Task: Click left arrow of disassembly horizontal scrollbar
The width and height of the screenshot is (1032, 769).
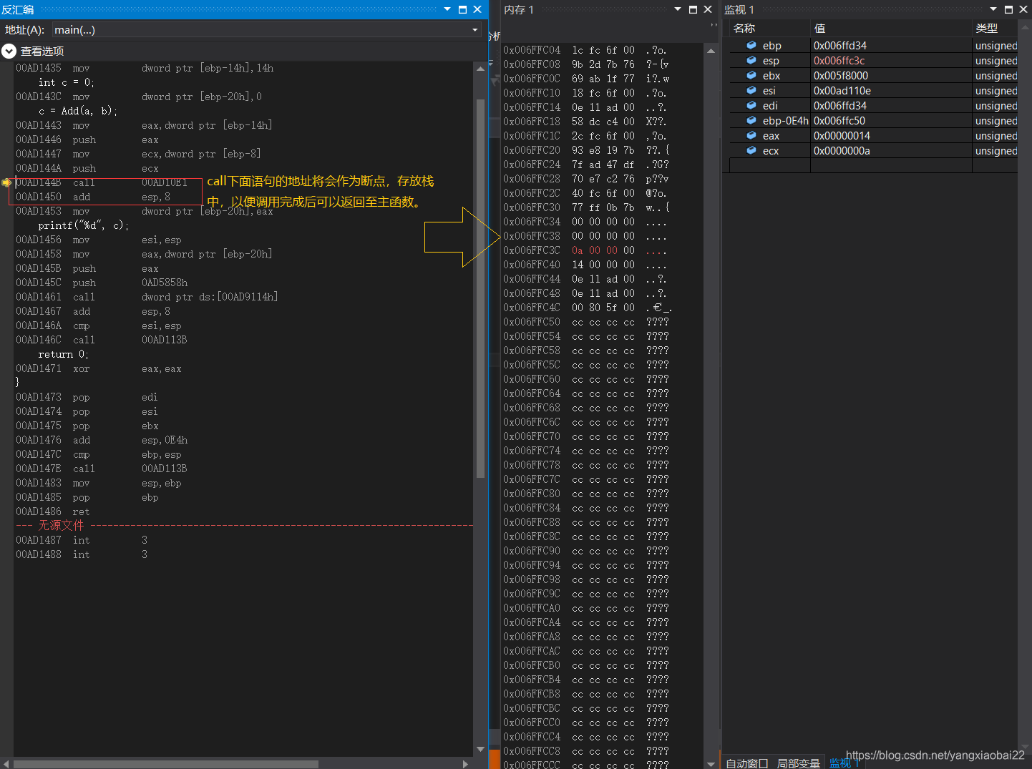Action: coord(6,764)
